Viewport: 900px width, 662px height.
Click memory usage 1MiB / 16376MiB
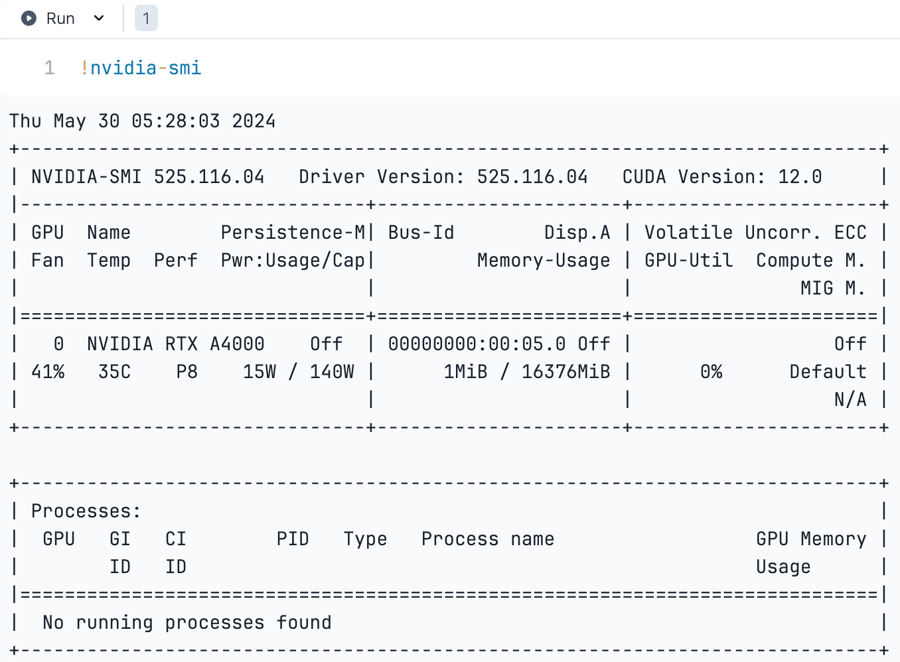pos(526,371)
